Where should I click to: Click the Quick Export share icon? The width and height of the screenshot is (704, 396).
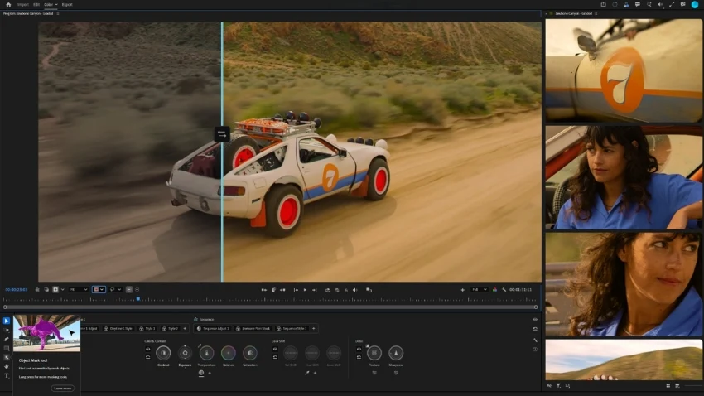pyautogui.click(x=604, y=4)
